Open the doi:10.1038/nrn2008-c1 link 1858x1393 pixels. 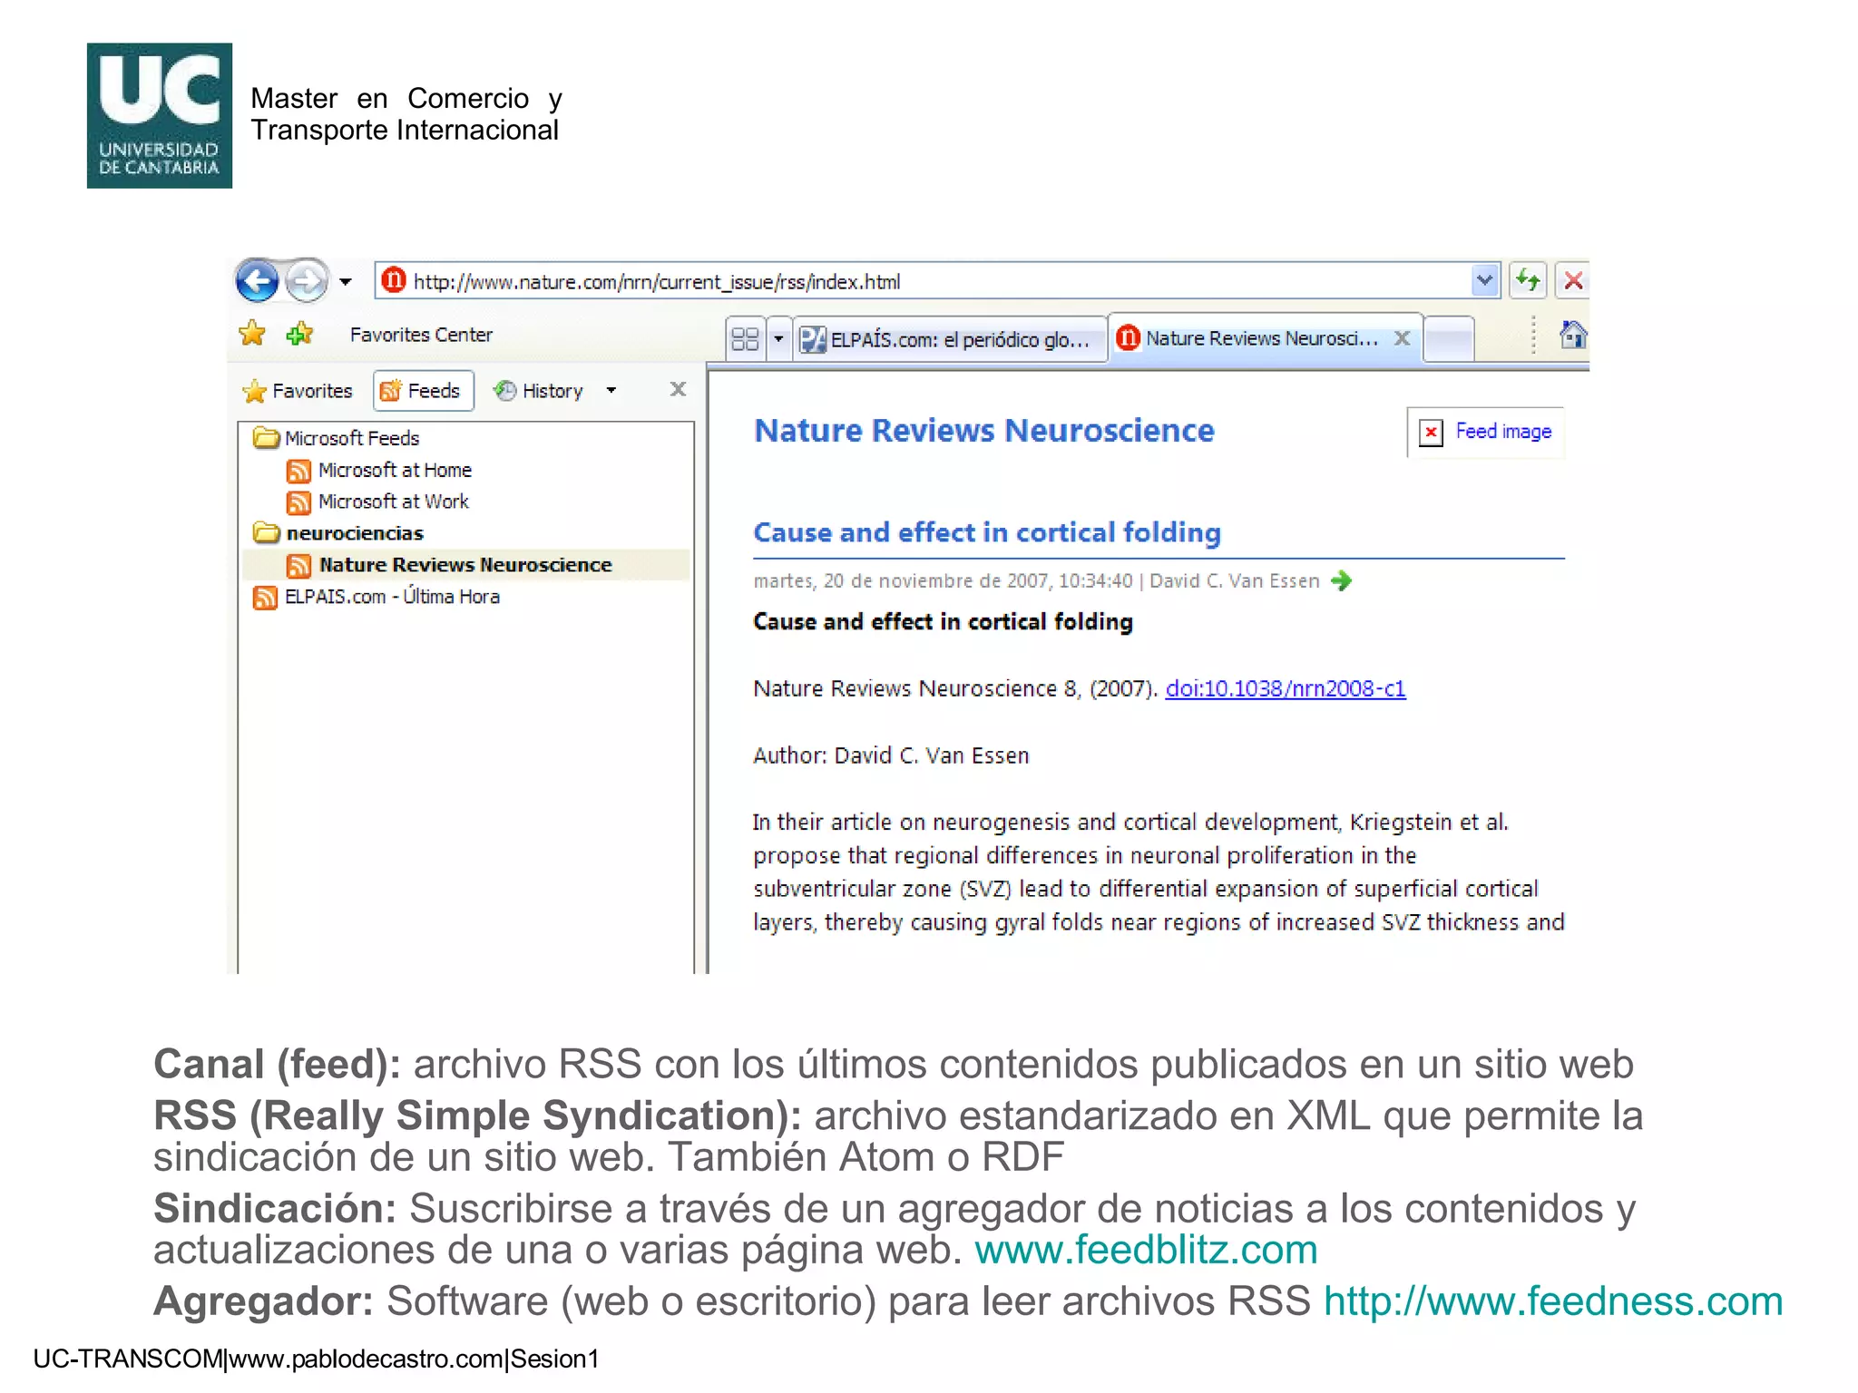[x=1286, y=688]
